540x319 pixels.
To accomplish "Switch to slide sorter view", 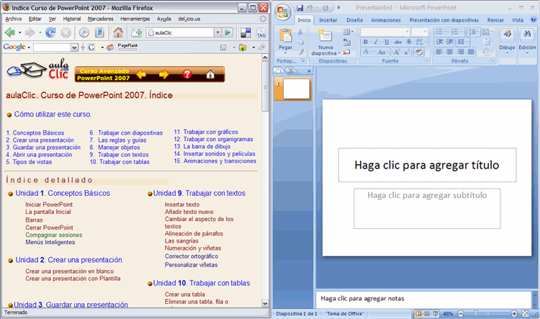I will pyautogui.click(x=428, y=314).
